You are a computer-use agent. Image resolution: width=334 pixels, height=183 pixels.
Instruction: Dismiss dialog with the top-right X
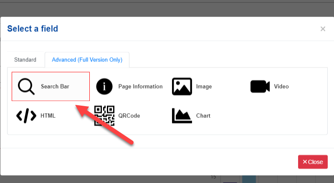(x=323, y=29)
